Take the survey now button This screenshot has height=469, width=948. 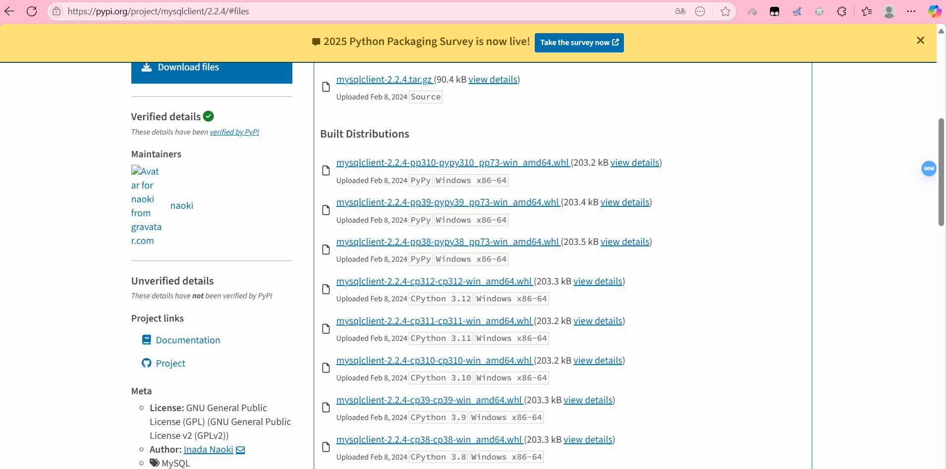[579, 43]
